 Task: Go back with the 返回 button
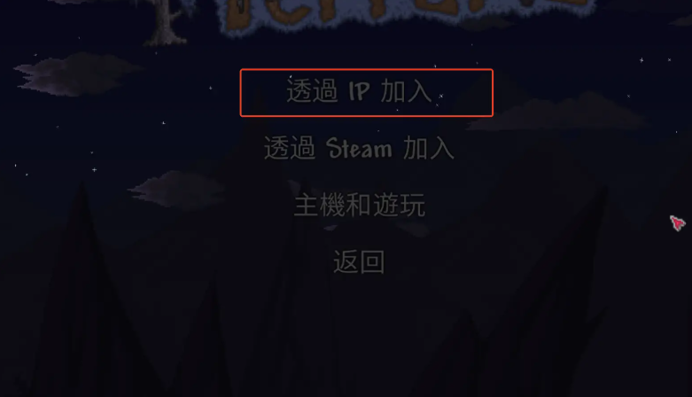[x=359, y=262]
